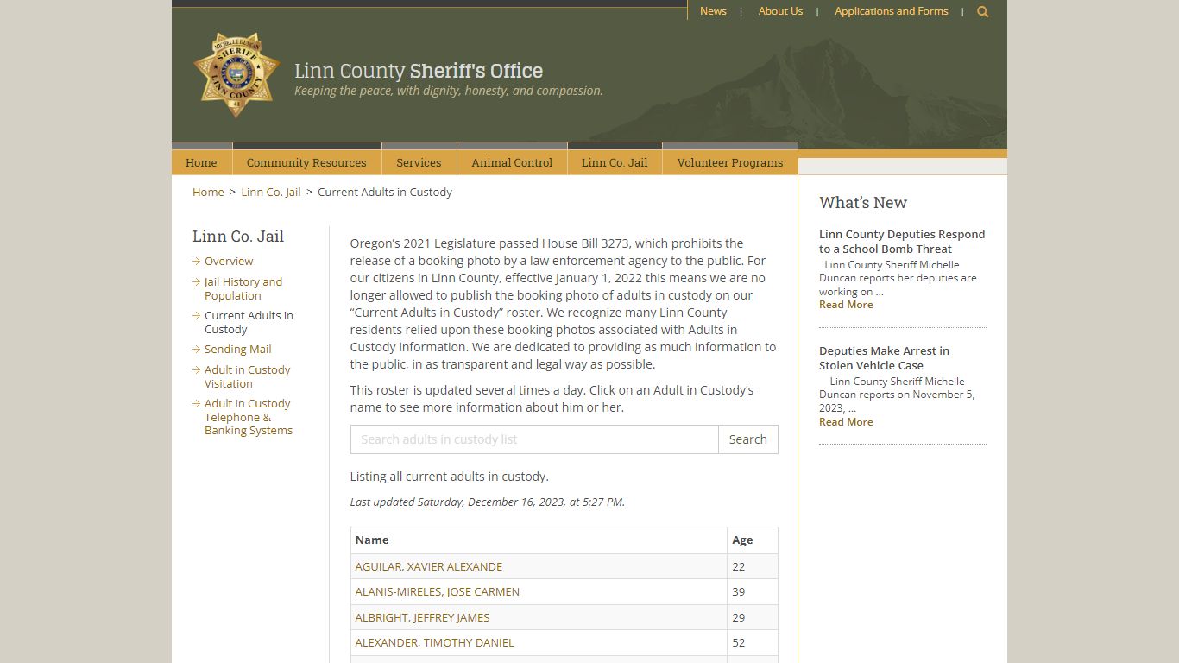Open Applications and Forms link
The width and height of the screenshot is (1179, 663).
pos(891,11)
